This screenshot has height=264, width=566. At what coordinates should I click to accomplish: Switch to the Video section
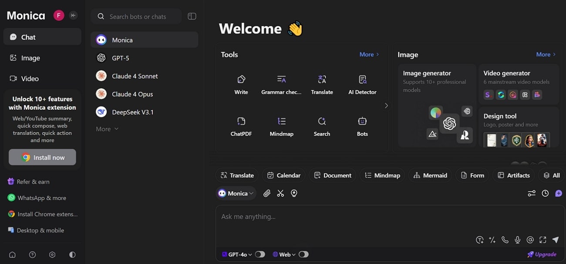(42, 79)
